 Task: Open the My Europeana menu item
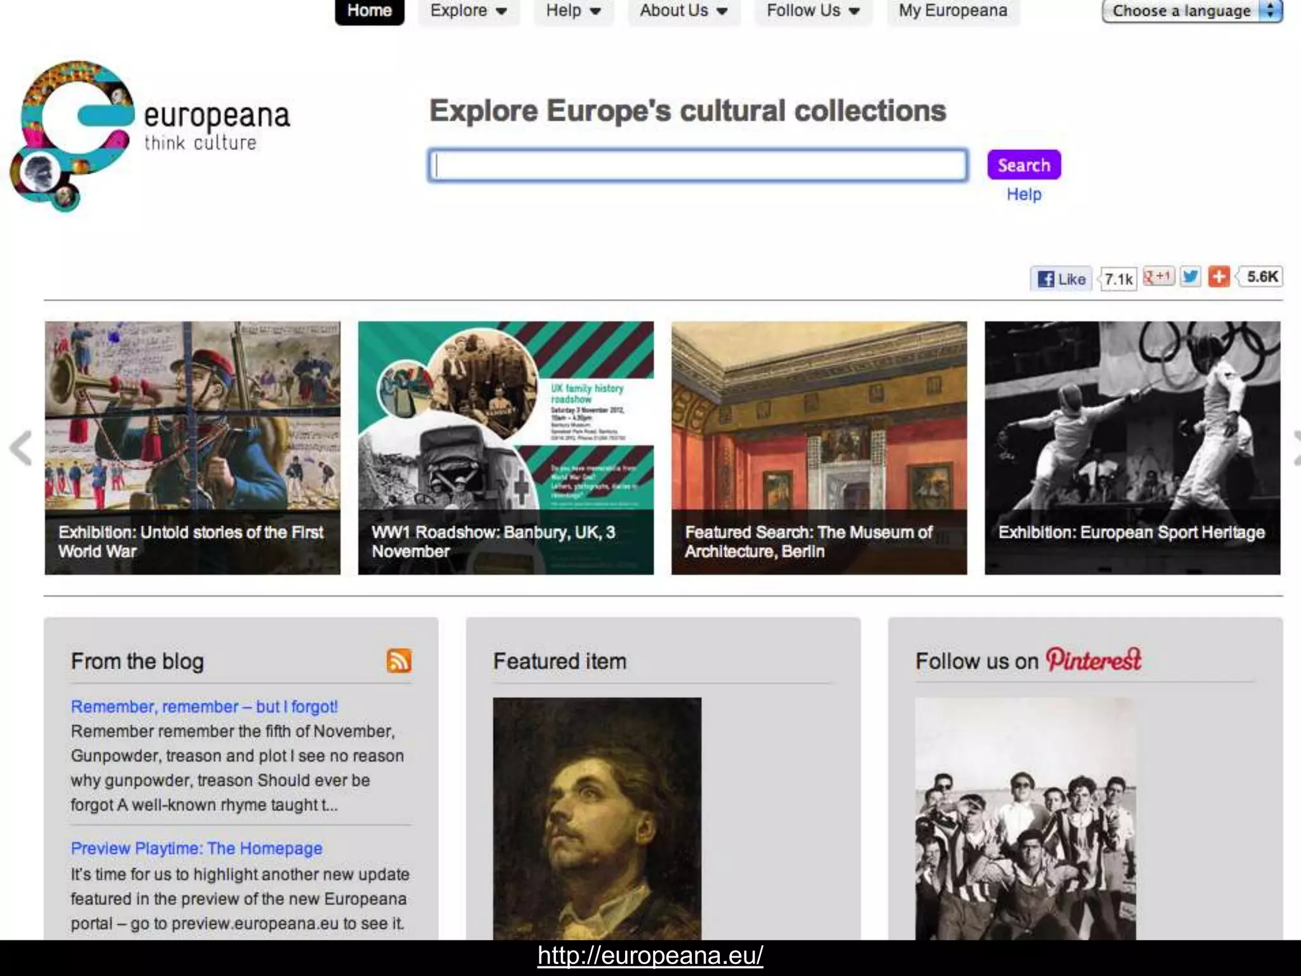(952, 11)
